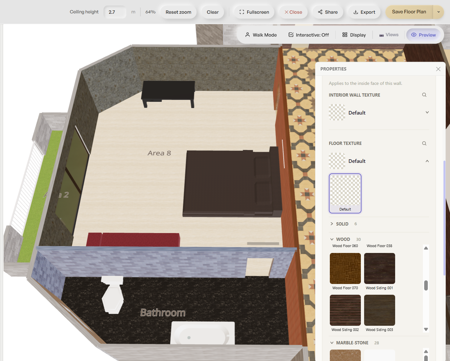The height and width of the screenshot is (361, 450).
Task: Click the Area 8 room label
Action: (159, 153)
